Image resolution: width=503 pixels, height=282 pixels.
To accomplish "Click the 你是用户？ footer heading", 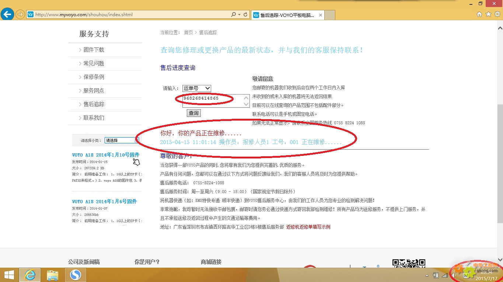I will [x=147, y=262].
